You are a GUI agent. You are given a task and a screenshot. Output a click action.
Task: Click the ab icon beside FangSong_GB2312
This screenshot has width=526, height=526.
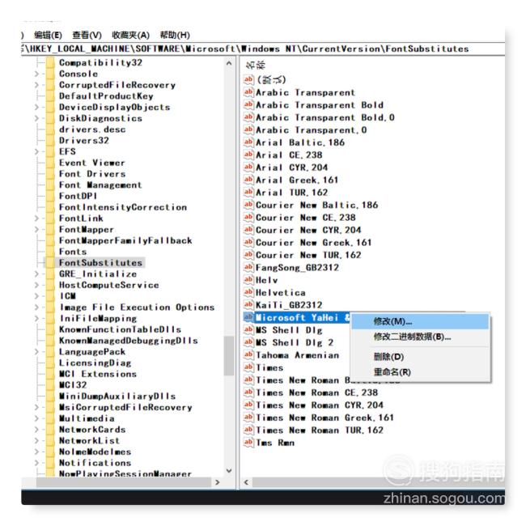pyautogui.click(x=248, y=267)
